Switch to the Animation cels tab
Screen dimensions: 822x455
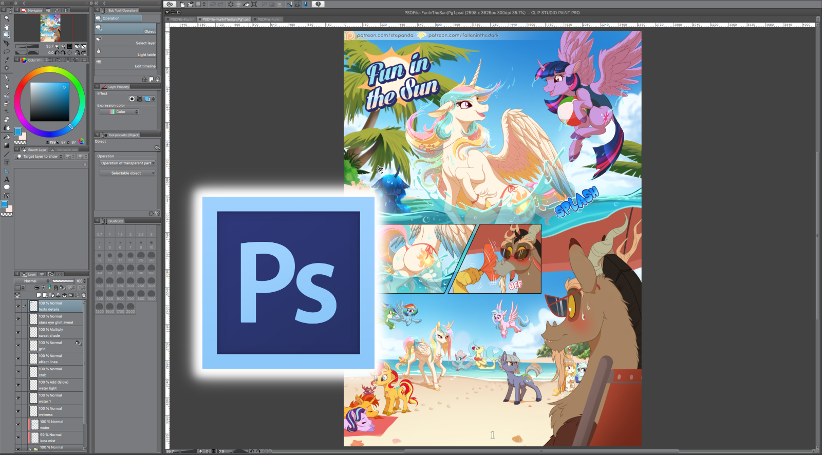(64, 149)
